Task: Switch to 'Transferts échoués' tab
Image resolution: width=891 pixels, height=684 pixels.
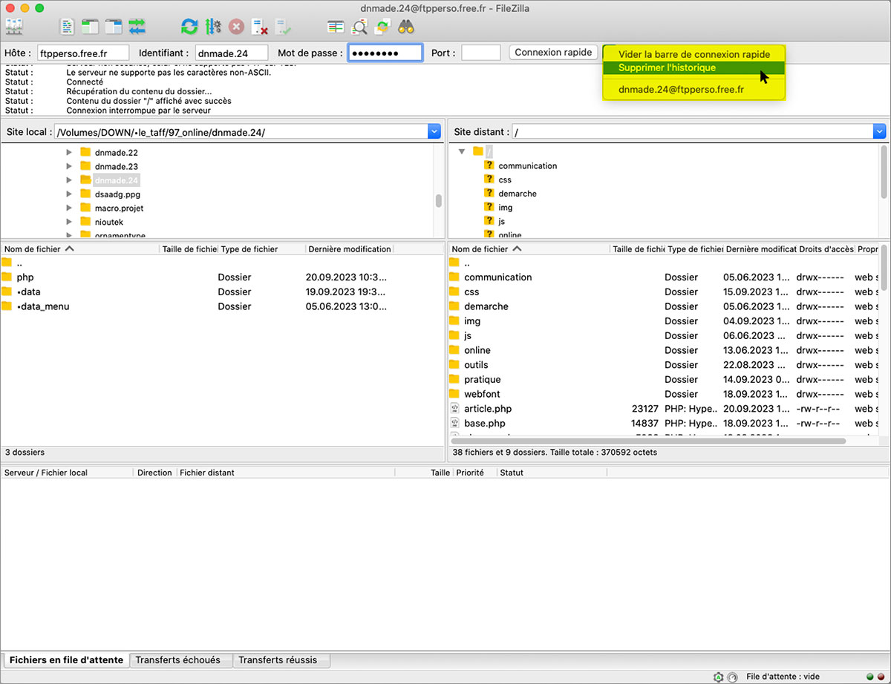Action: point(177,660)
